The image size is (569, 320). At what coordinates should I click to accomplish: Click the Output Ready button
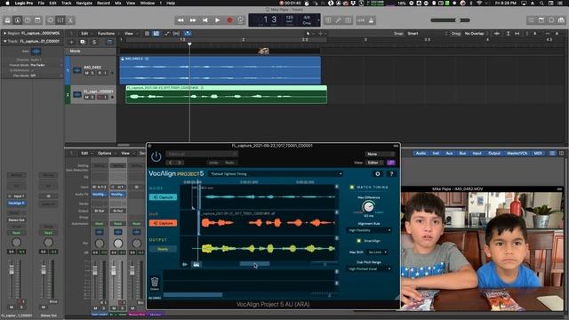[163, 249]
